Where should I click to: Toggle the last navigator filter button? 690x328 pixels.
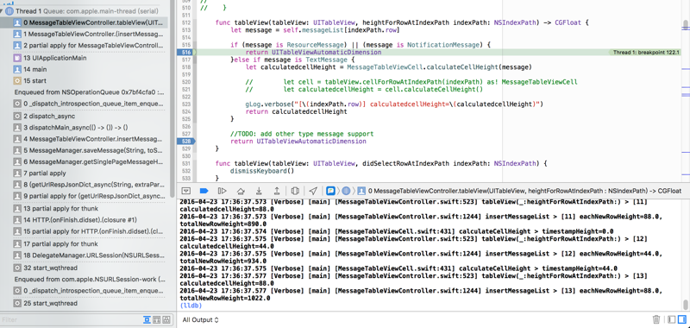point(166,320)
